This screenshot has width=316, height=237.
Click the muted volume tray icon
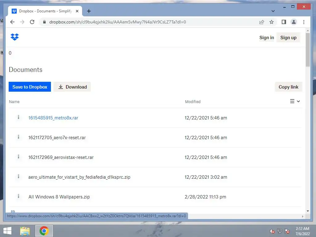[272, 231]
